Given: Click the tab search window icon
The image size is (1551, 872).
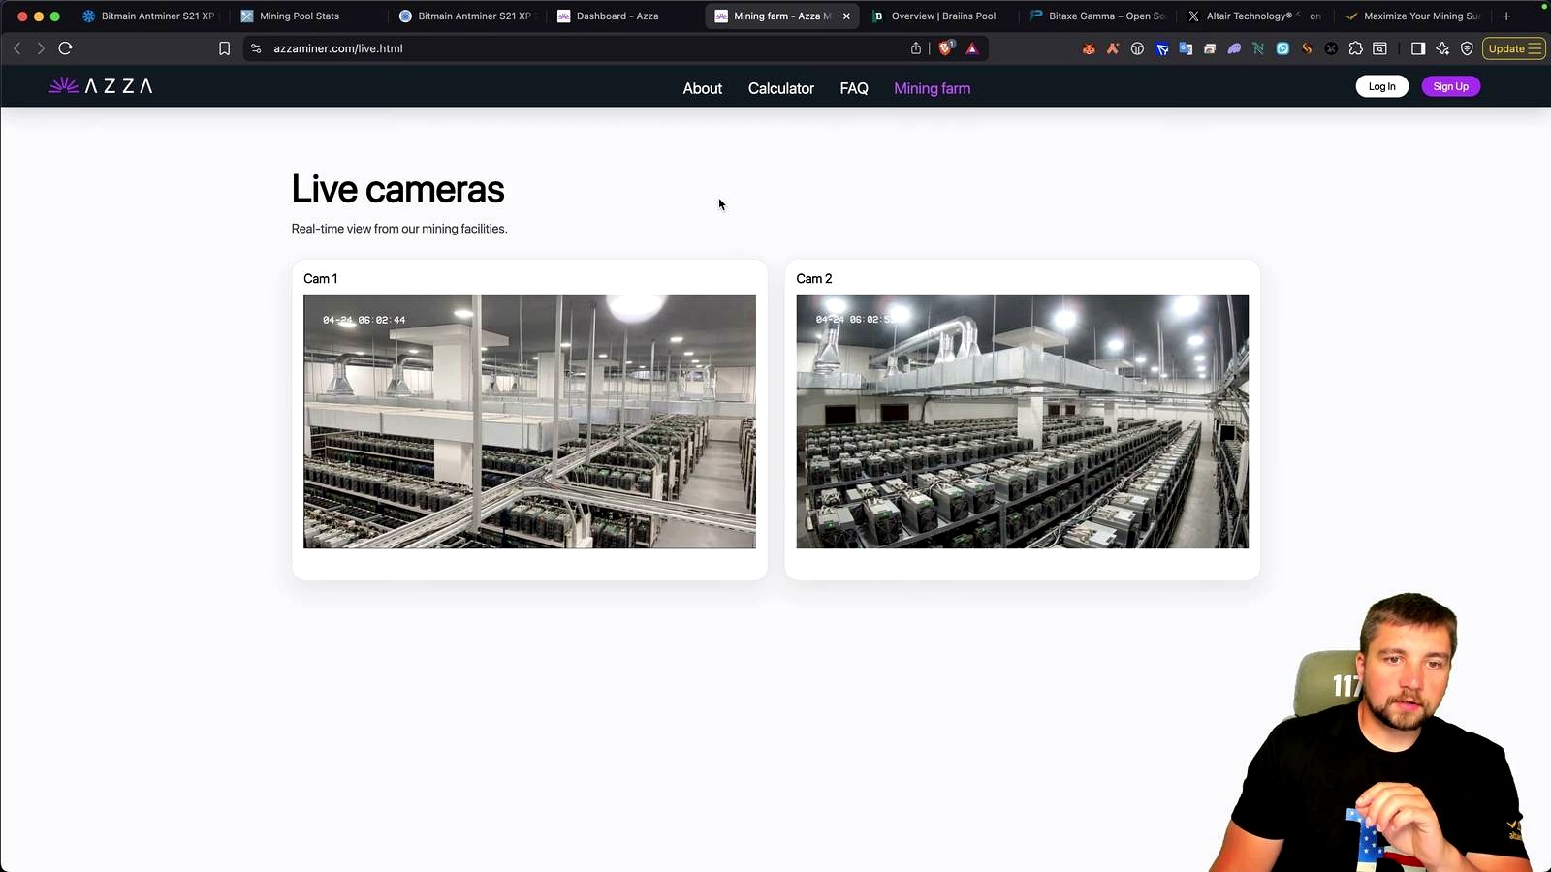Looking at the screenshot, I should [1379, 48].
